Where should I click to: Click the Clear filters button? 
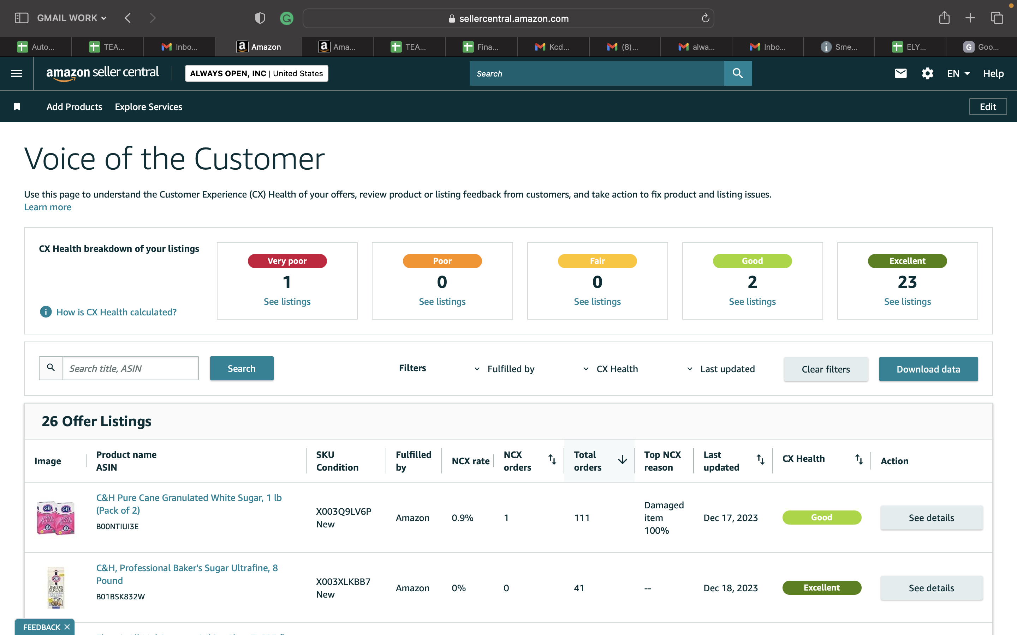pos(826,369)
